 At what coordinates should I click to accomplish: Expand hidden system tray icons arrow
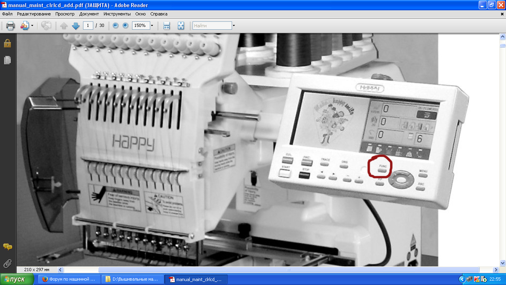pyautogui.click(x=462, y=279)
